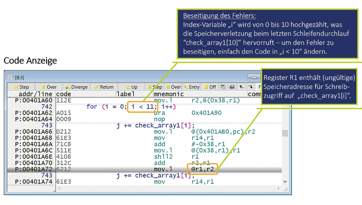Viewport: 362px width, 205px height.
Task: Click the Diverge toolbar button
Action: click(77, 87)
